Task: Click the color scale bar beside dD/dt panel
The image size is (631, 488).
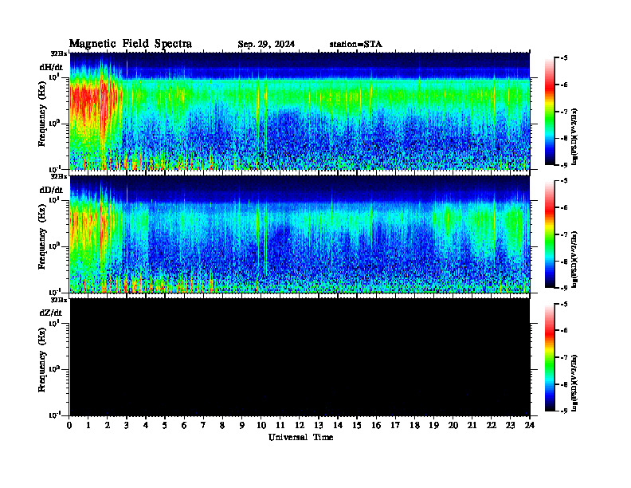Action: (x=550, y=234)
